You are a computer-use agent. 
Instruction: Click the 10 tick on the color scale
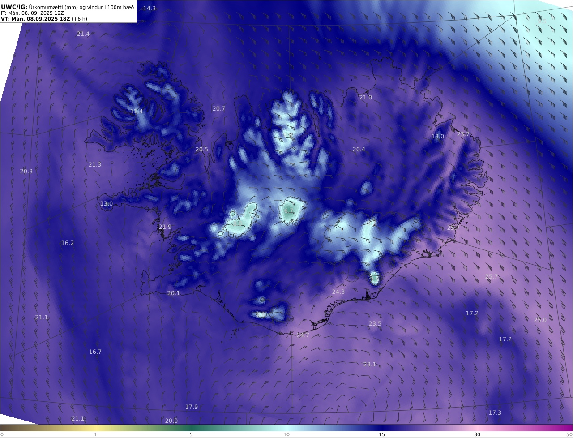[286, 435]
